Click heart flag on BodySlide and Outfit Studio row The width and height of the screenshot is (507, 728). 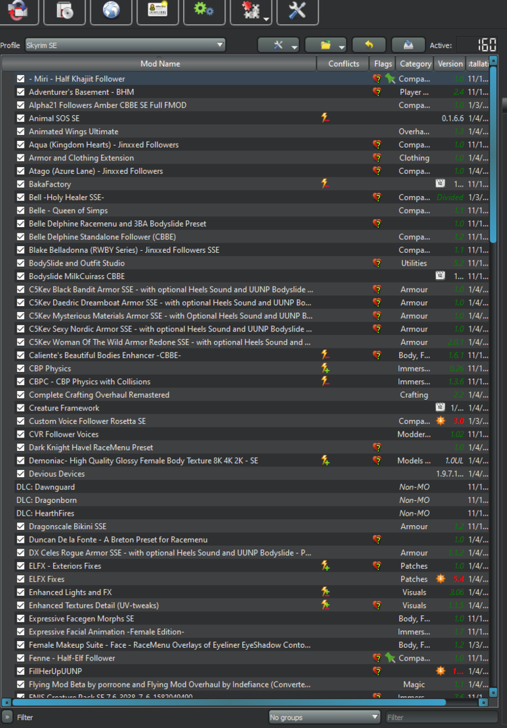click(377, 263)
